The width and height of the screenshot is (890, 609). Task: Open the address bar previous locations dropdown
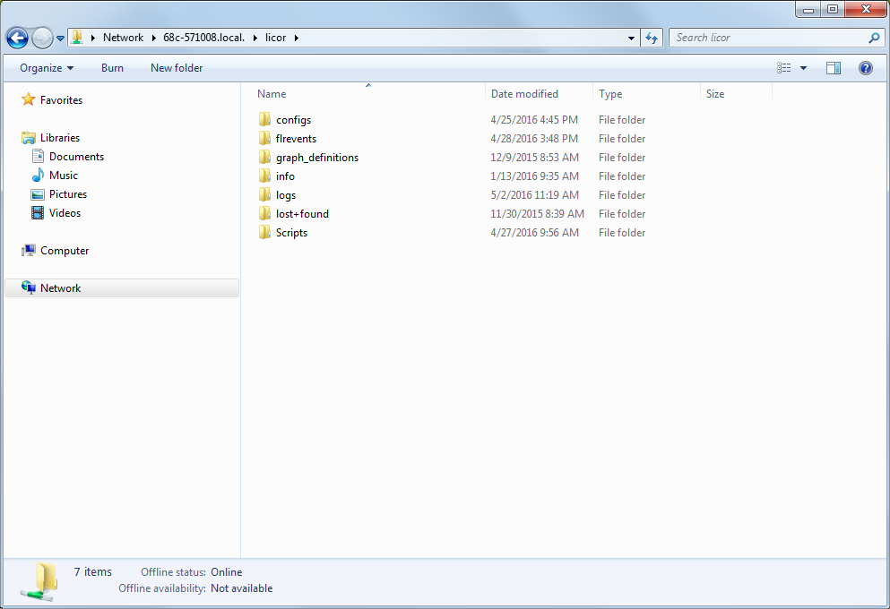[x=631, y=38]
